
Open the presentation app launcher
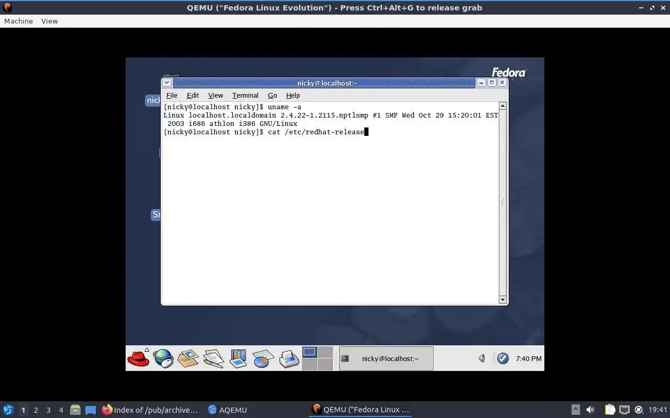238,358
